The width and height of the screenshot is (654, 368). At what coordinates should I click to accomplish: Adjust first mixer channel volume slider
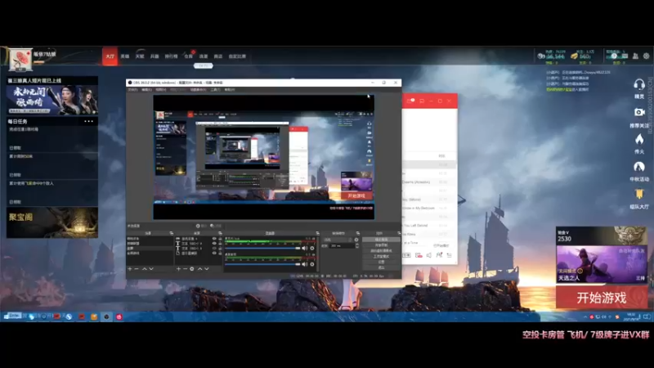(x=262, y=249)
